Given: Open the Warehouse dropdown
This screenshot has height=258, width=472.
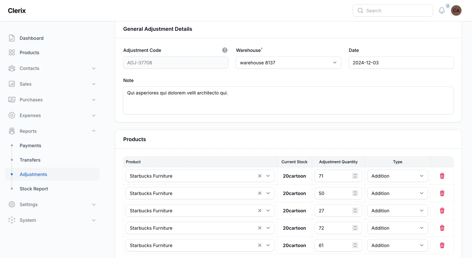Looking at the screenshot, I should point(288,63).
